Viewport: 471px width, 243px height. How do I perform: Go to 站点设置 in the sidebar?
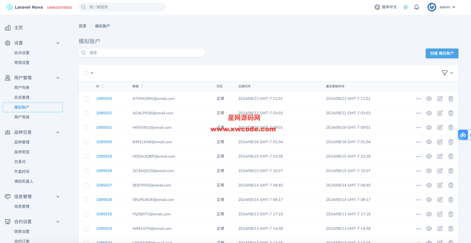22,53
